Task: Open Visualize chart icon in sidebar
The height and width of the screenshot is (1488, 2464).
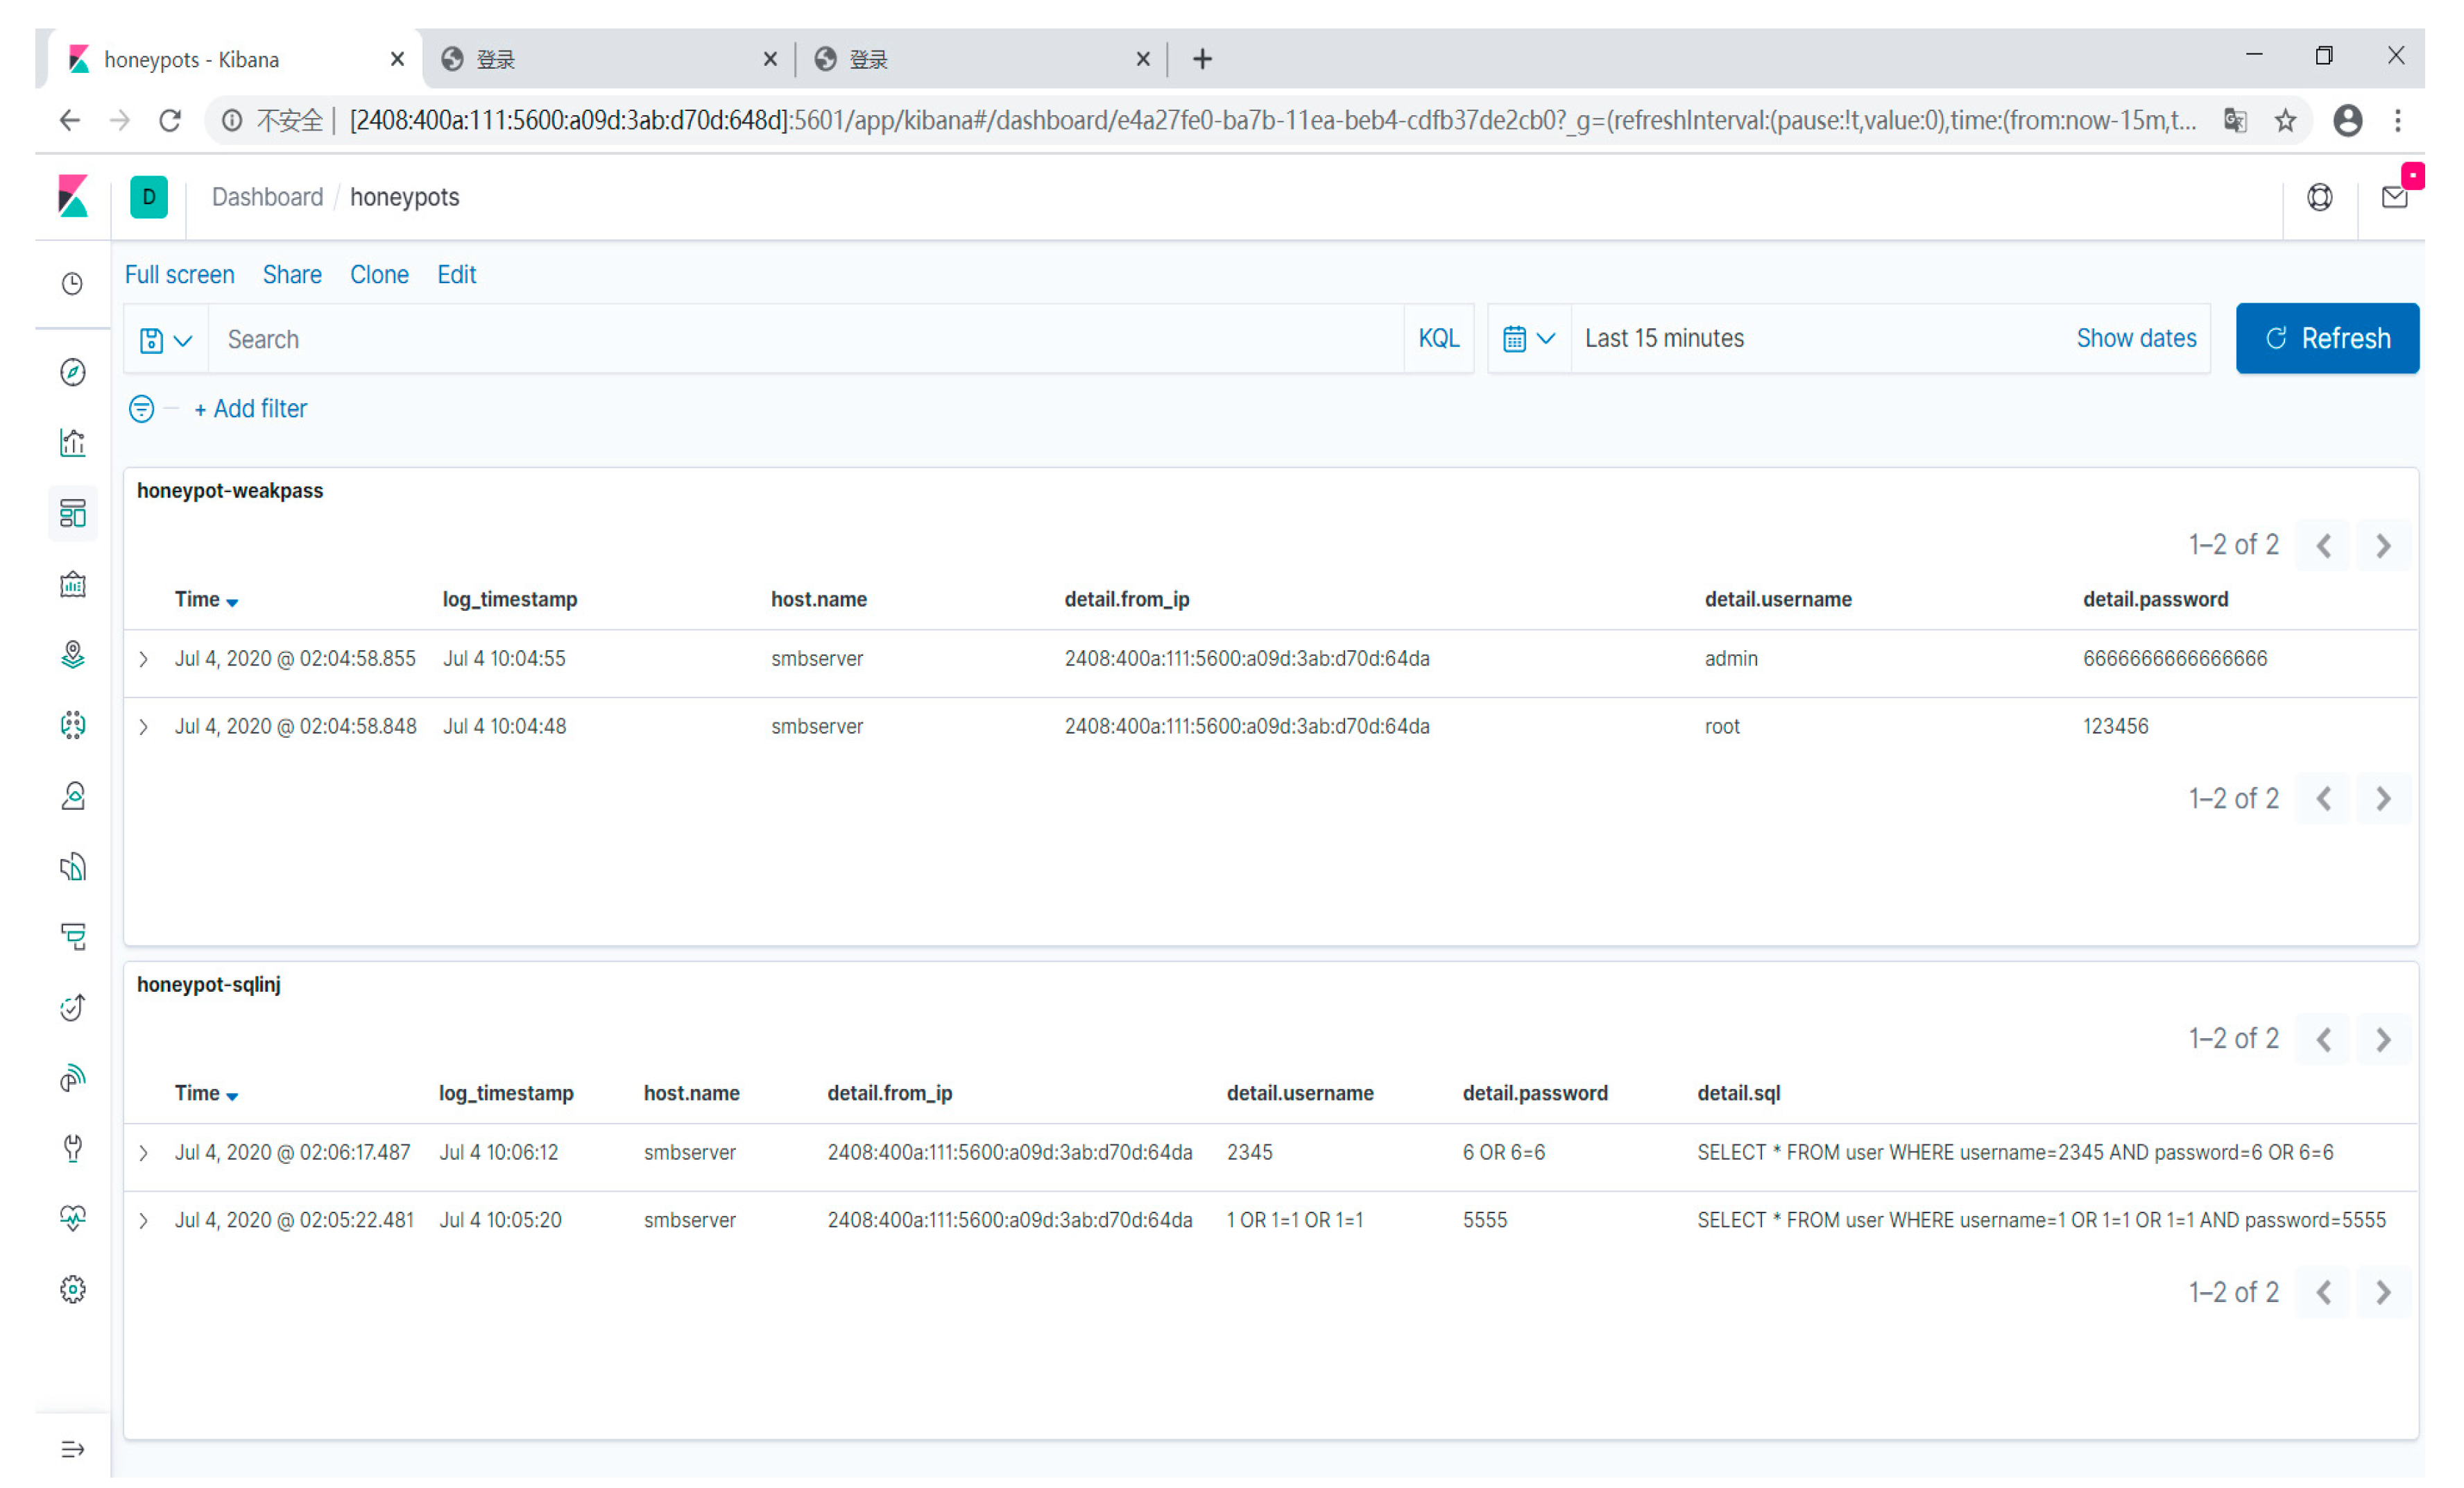Action: click(72, 442)
